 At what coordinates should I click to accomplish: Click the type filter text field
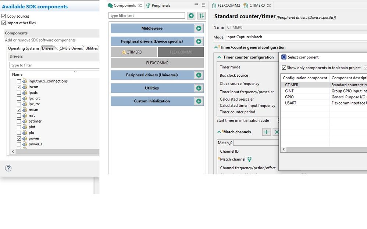[x=147, y=16]
